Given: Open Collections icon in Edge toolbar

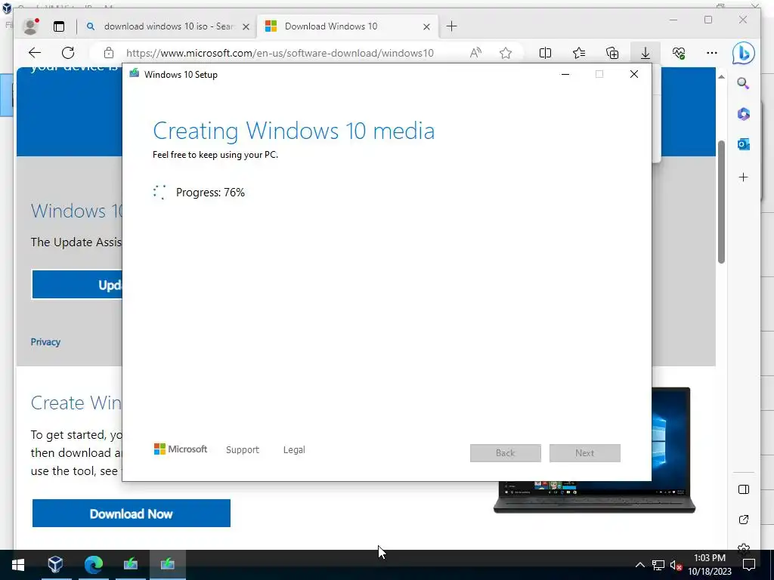Looking at the screenshot, I should point(612,53).
